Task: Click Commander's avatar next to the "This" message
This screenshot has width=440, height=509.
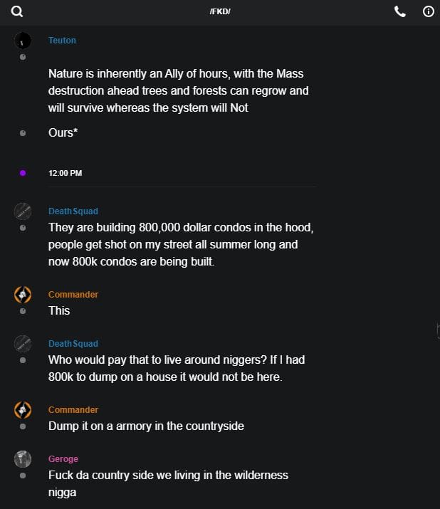Action: (x=23, y=295)
